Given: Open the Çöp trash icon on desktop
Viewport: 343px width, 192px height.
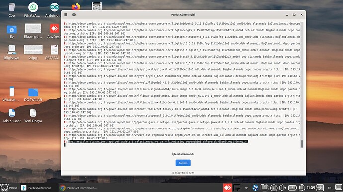Looking at the screenshot, I should tap(12, 10).
